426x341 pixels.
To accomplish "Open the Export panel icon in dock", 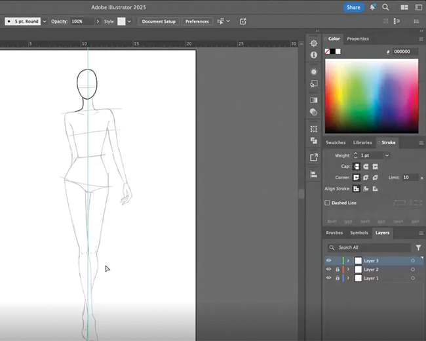I will [314, 157].
